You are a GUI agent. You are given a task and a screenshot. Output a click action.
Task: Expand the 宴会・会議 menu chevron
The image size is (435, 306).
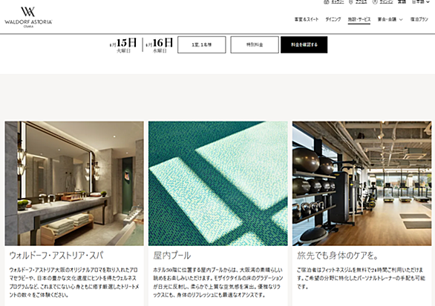401,19
